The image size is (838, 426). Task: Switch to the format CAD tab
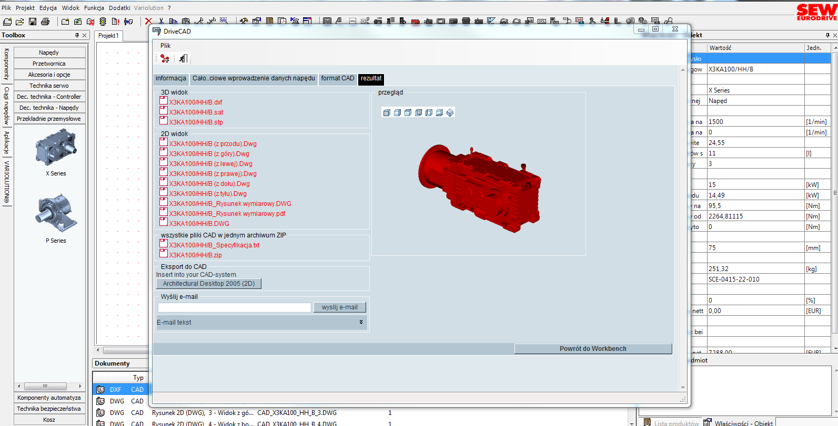[x=338, y=79]
